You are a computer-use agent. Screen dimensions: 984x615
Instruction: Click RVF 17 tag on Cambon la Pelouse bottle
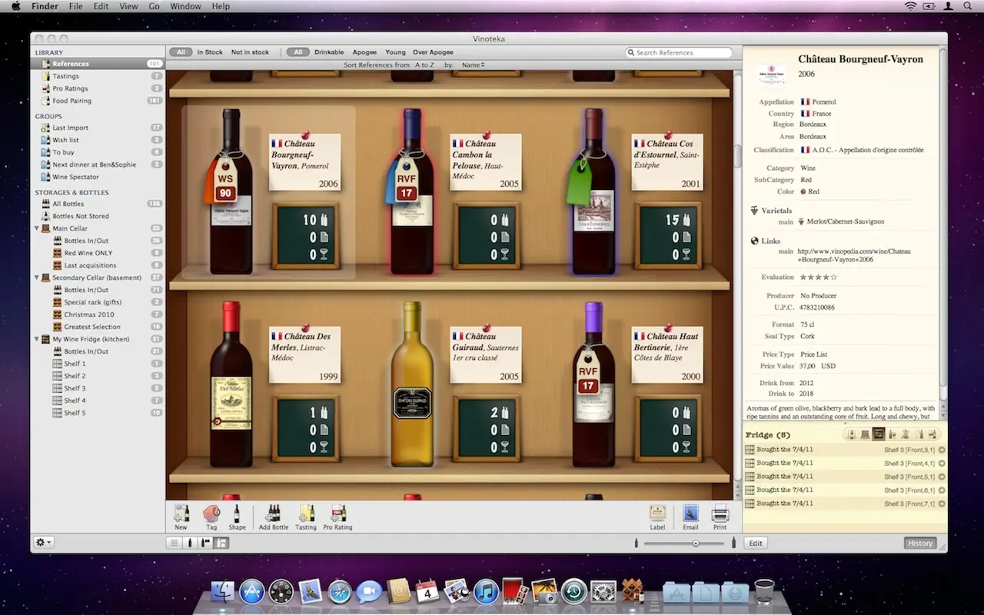click(x=406, y=181)
